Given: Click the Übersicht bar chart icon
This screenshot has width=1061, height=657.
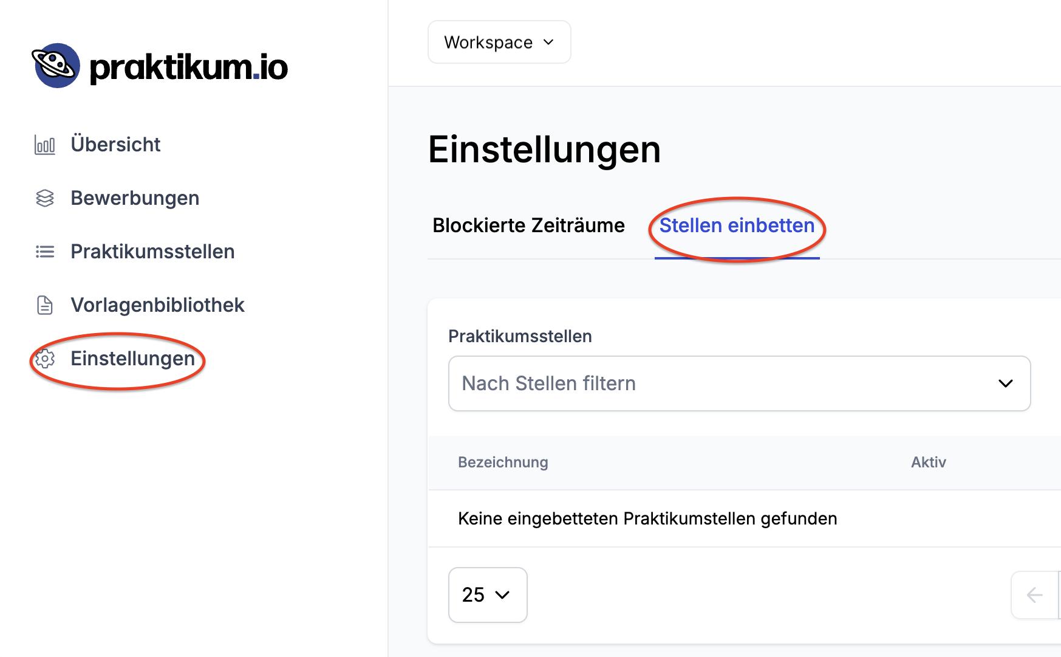Looking at the screenshot, I should 44,144.
